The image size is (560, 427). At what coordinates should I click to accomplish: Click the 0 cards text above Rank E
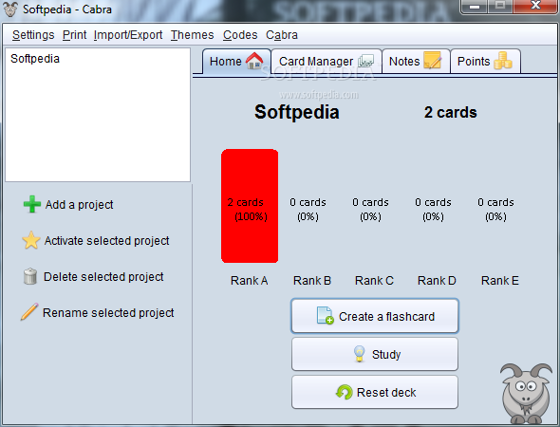495,202
